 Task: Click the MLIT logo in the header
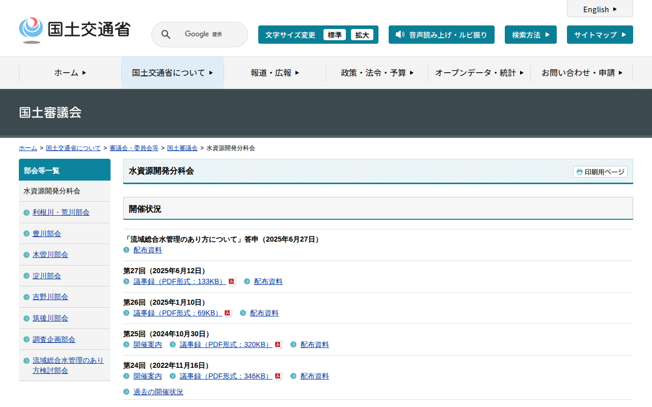click(75, 30)
